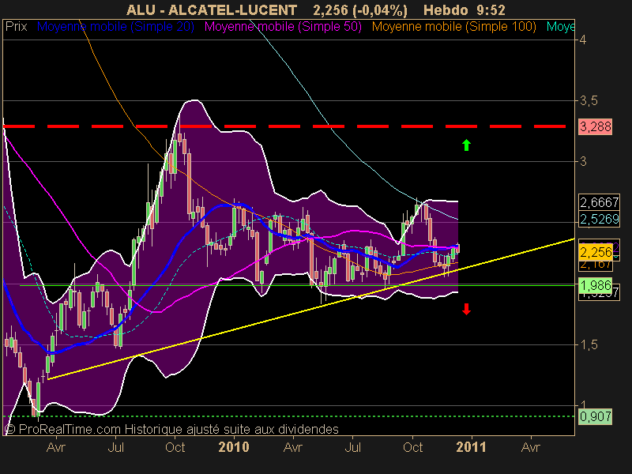Image resolution: width=632 pixels, height=474 pixels.
Task: Click the green 1,986 price label
Action: click(596, 285)
